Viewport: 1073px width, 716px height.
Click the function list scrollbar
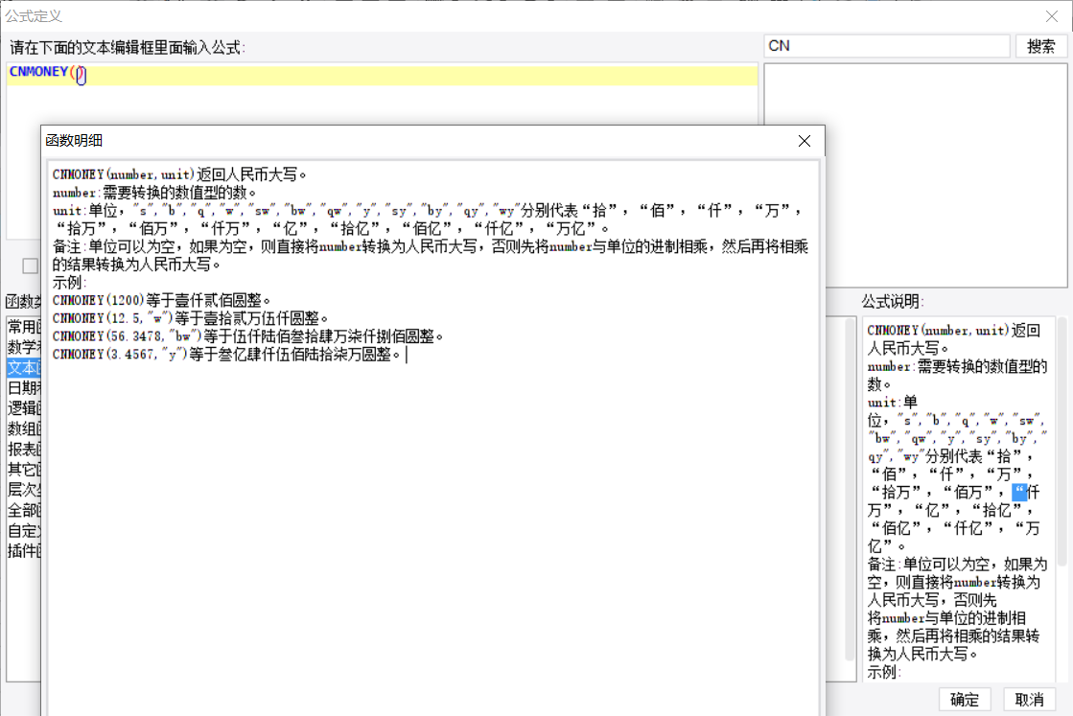coord(851,489)
